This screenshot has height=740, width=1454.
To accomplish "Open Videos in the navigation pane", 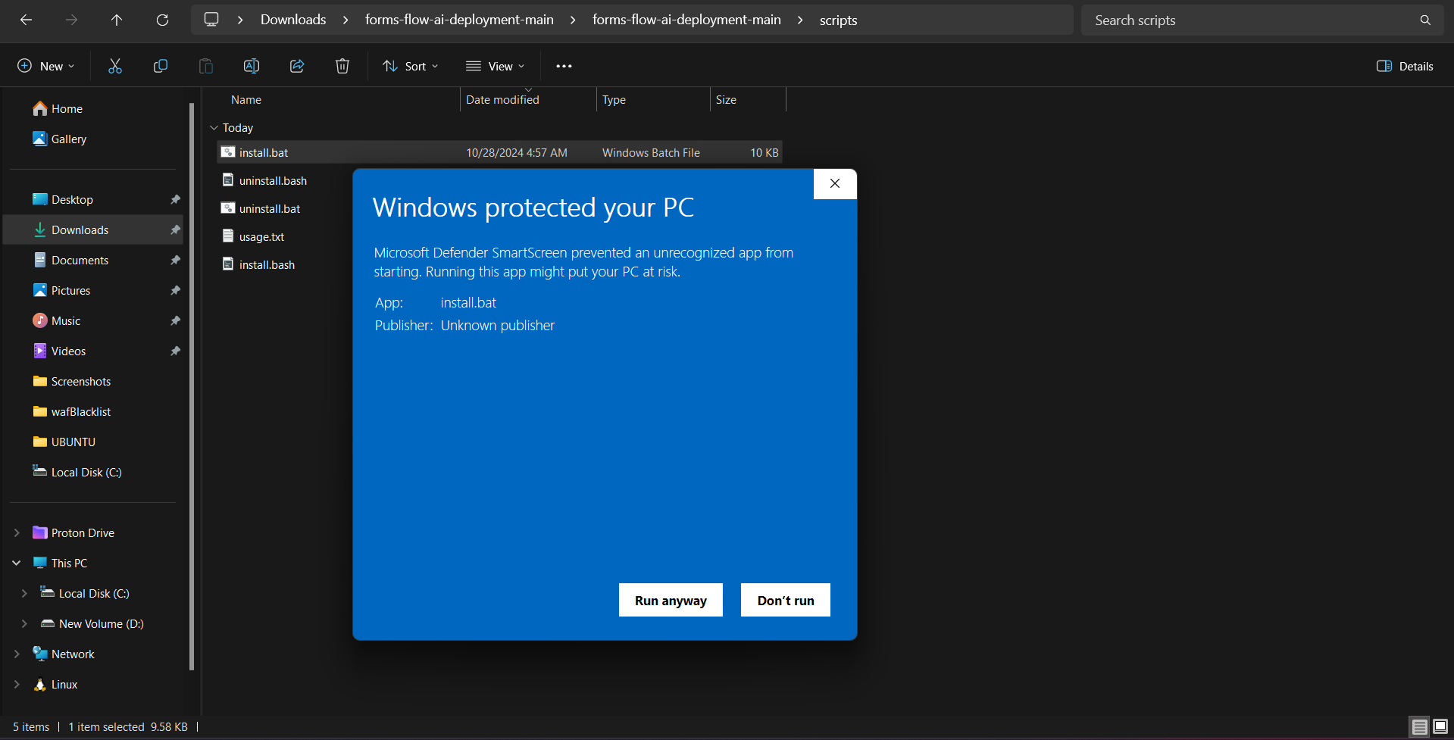I will pos(61,351).
